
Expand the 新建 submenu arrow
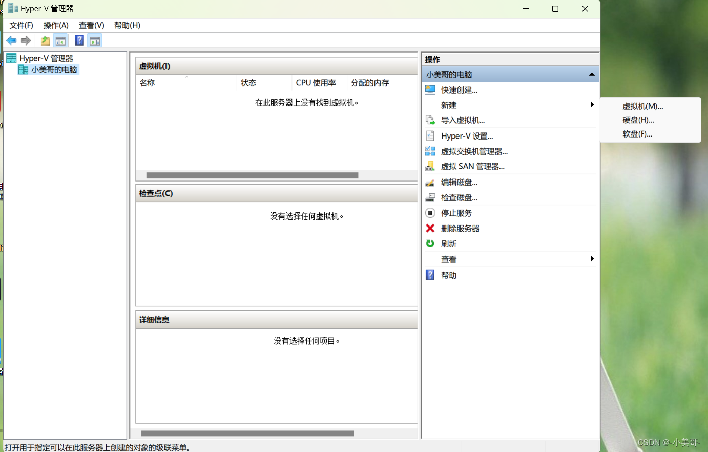click(x=592, y=105)
